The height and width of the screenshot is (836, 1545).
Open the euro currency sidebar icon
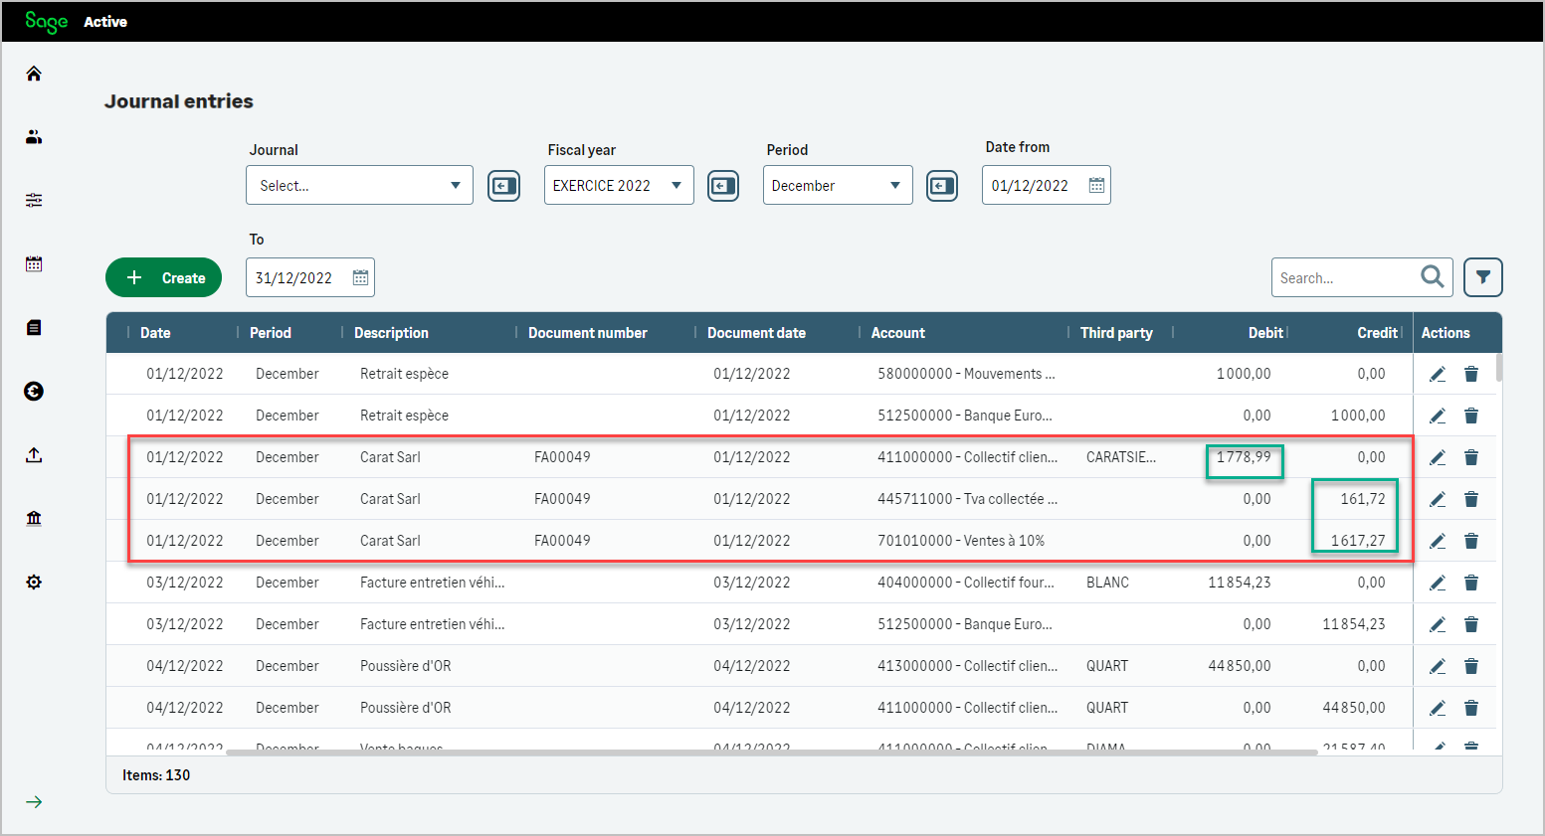pos(34,392)
